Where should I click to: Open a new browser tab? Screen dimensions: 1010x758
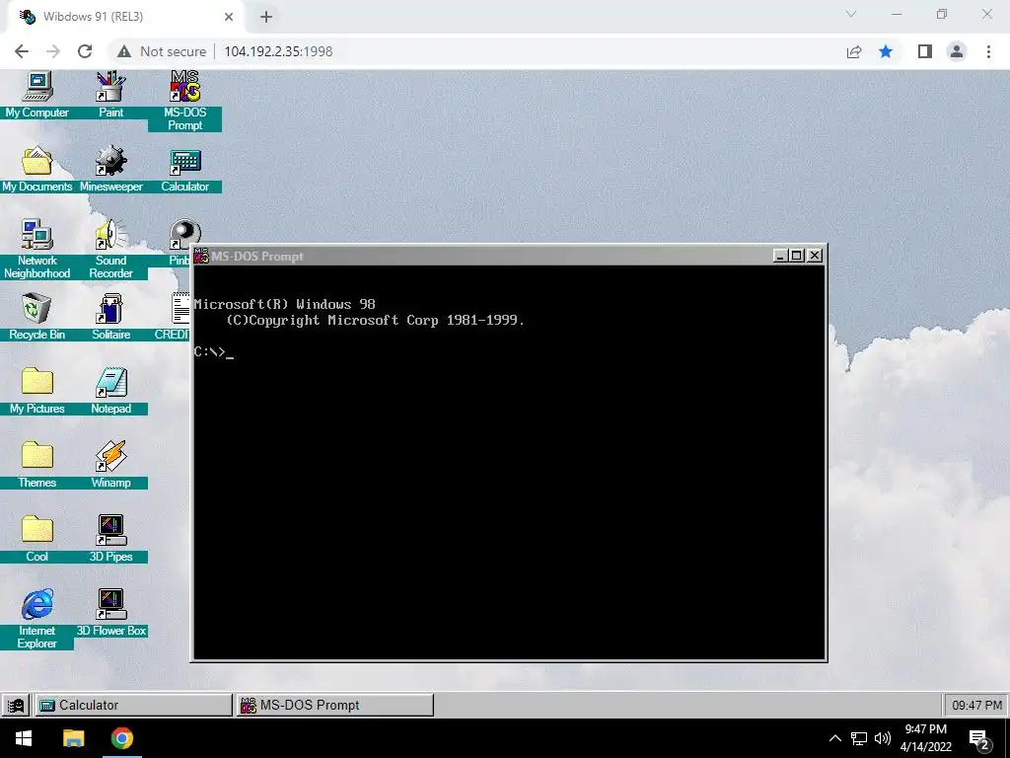click(x=266, y=17)
